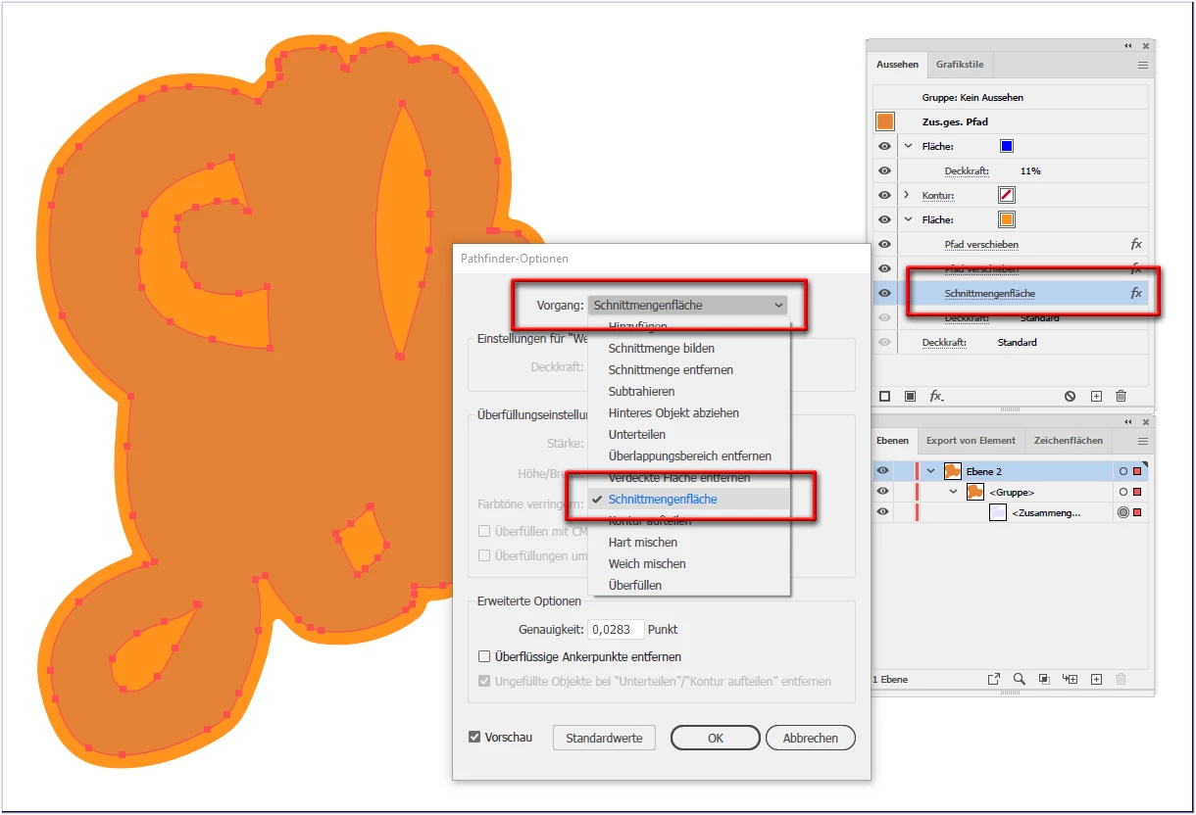Collapse the Aussehen panel with the double arrows
This screenshot has height=815, width=1196.
click(1127, 46)
